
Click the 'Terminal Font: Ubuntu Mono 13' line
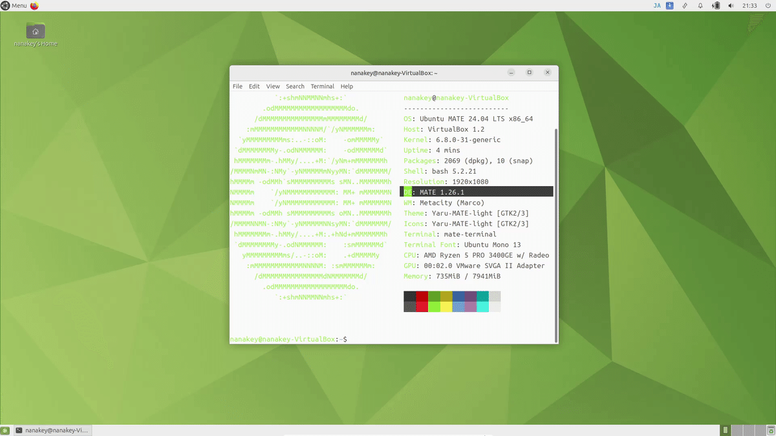[462, 245]
